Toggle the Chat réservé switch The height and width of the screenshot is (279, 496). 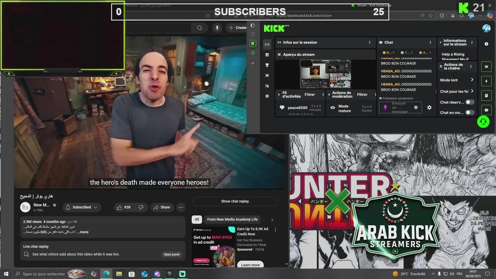470,102
